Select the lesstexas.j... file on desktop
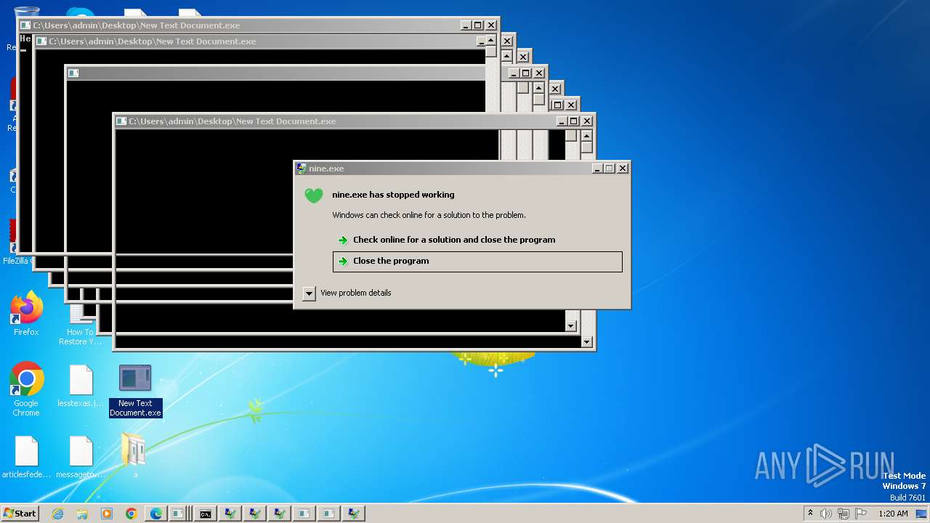The width and height of the screenshot is (930, 523). point(81,386)
